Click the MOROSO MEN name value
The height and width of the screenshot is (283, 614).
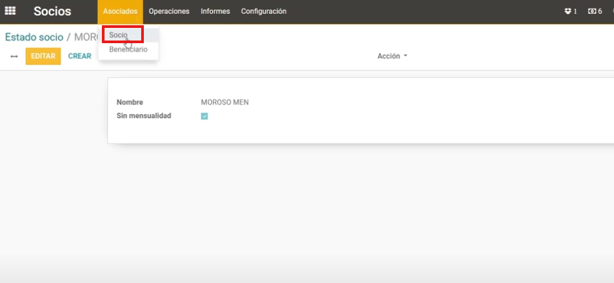coord(224,102)
